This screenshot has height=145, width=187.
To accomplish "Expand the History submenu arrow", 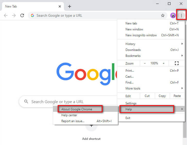I will (182, 44).
